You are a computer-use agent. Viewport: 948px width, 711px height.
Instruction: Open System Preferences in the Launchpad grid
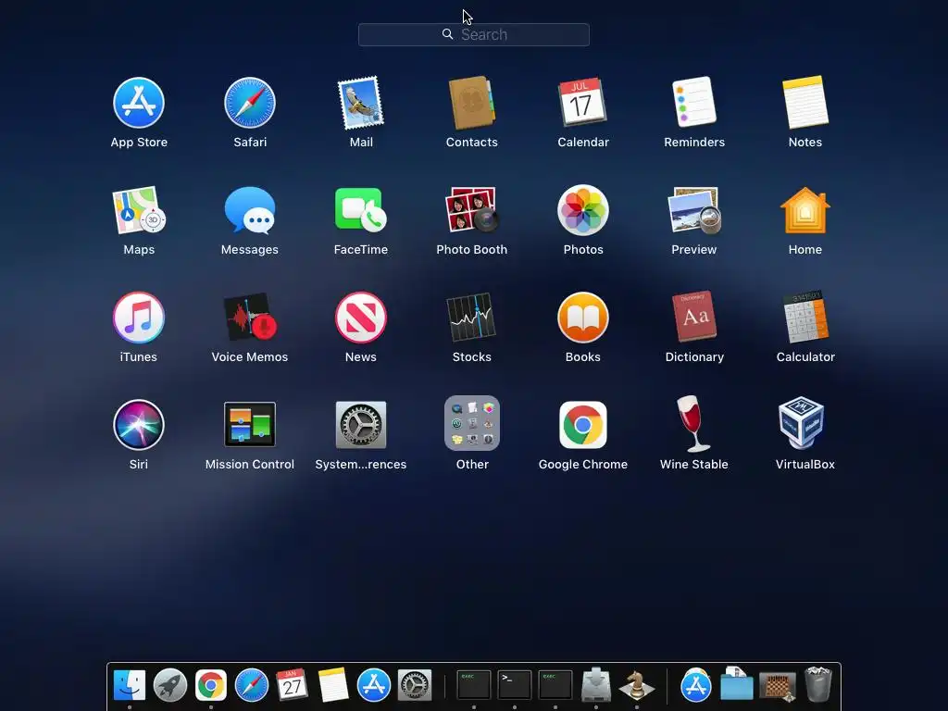361,424
